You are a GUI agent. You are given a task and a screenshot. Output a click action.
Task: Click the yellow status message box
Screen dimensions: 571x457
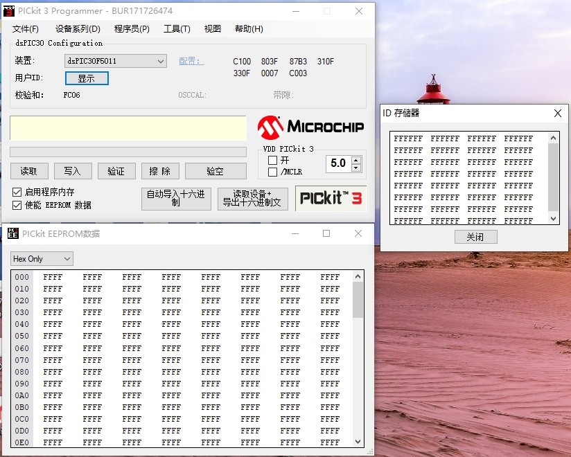click(x=128, y=128)
